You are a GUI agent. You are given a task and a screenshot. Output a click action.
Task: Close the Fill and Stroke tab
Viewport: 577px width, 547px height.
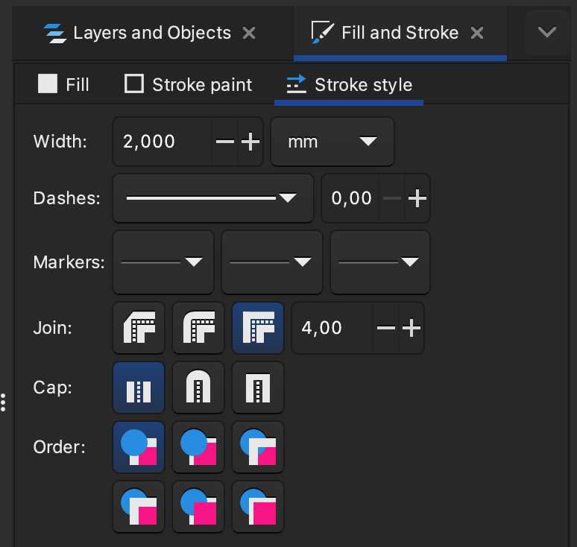coord(478,33)
